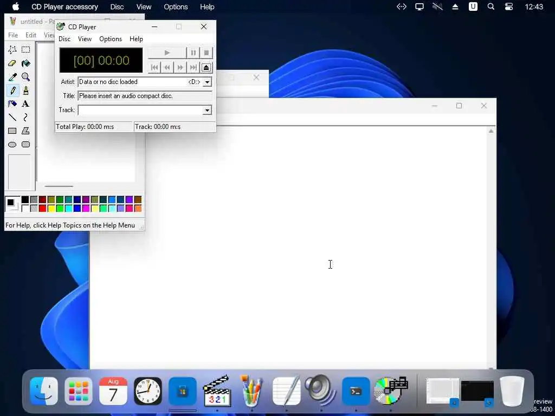Open the Track dropdown list

208,110
